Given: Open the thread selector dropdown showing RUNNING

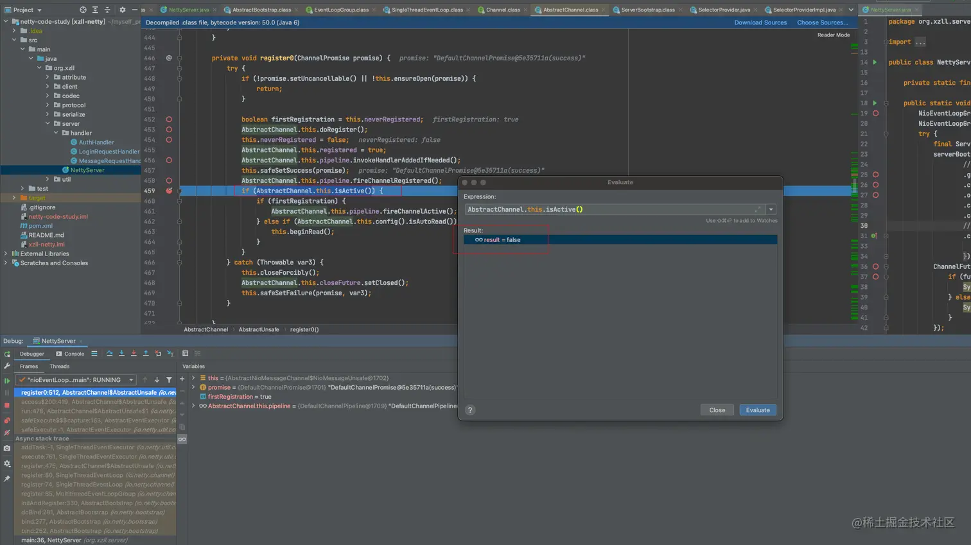Looking at the screenshot, I should coord(75,380).
